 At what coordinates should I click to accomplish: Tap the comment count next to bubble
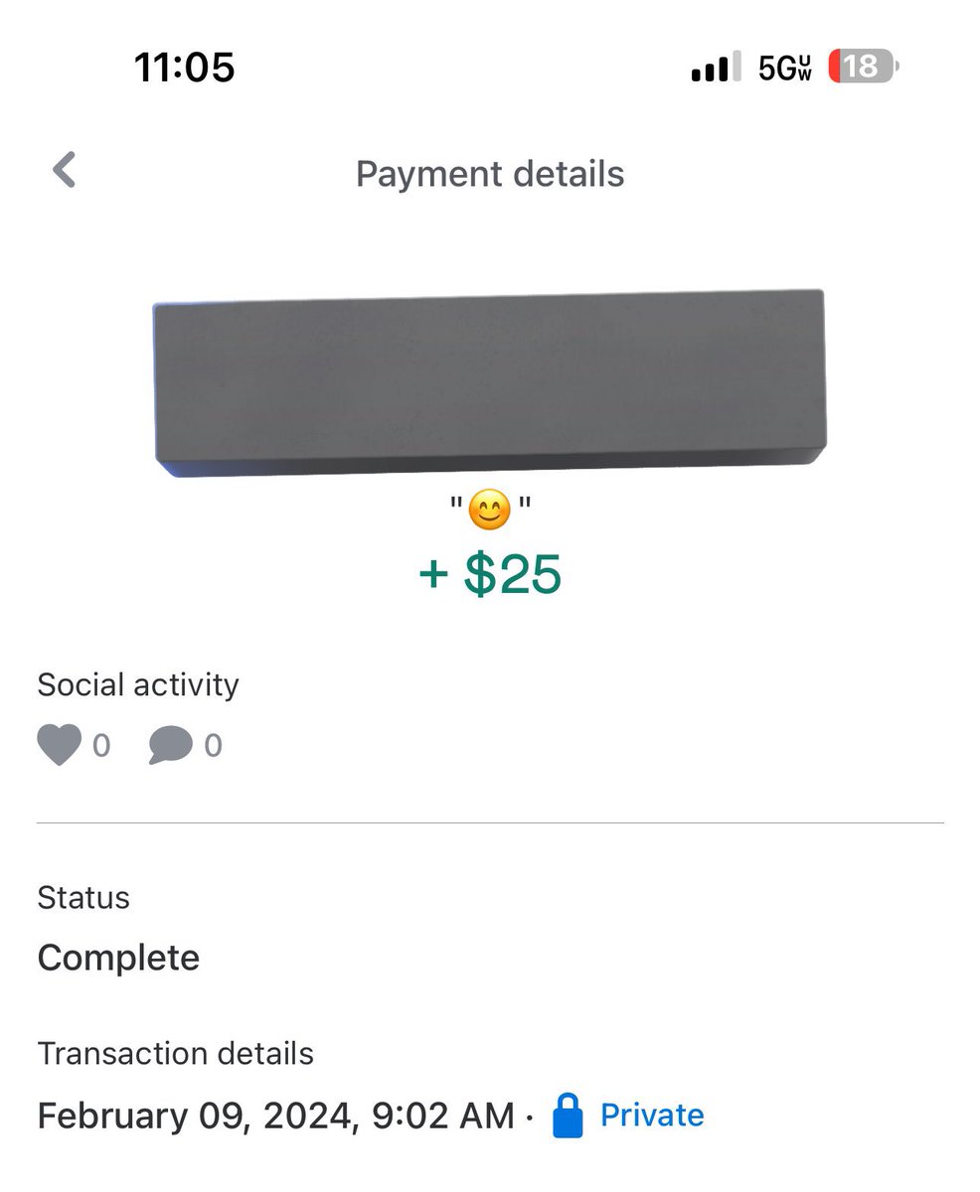[213, 746]
